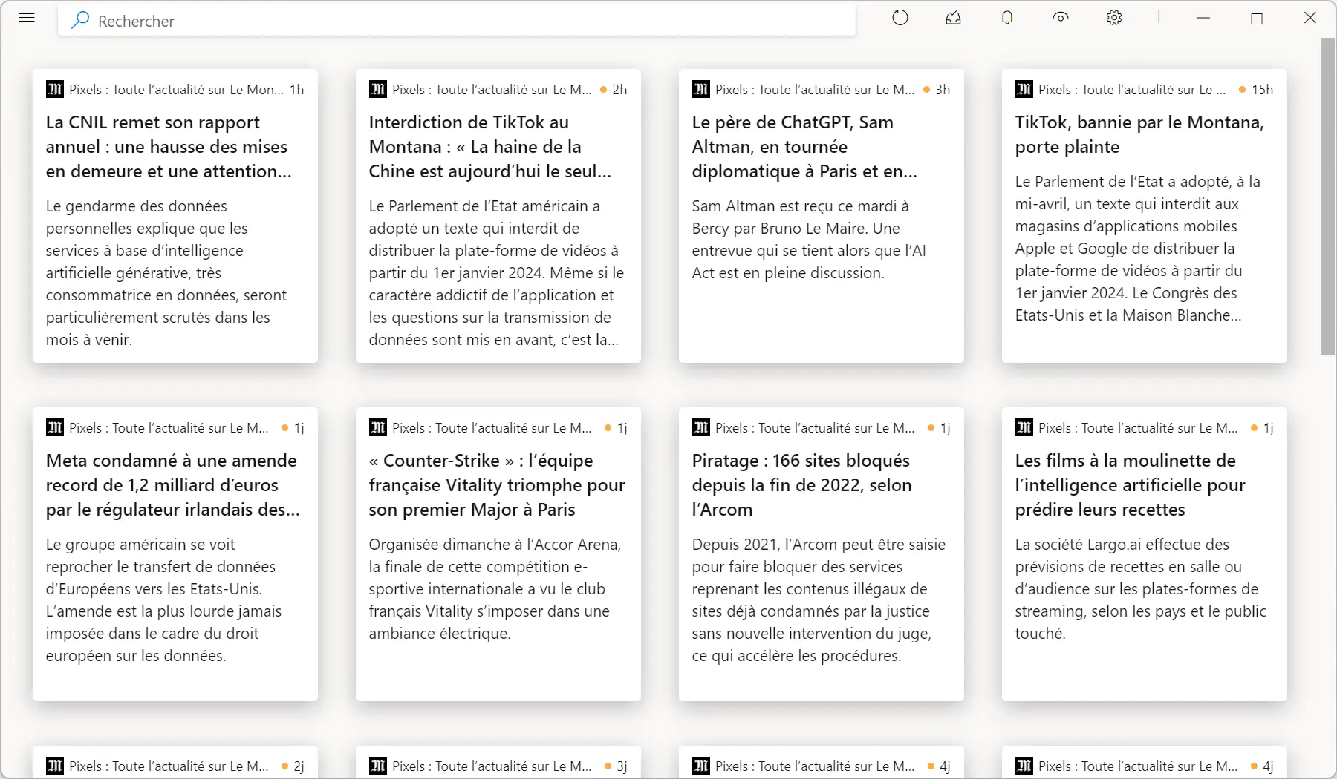Click Le Monde icon on Piratage card
The height and width of the screenshot is (779, 1337).
(701, 428)
